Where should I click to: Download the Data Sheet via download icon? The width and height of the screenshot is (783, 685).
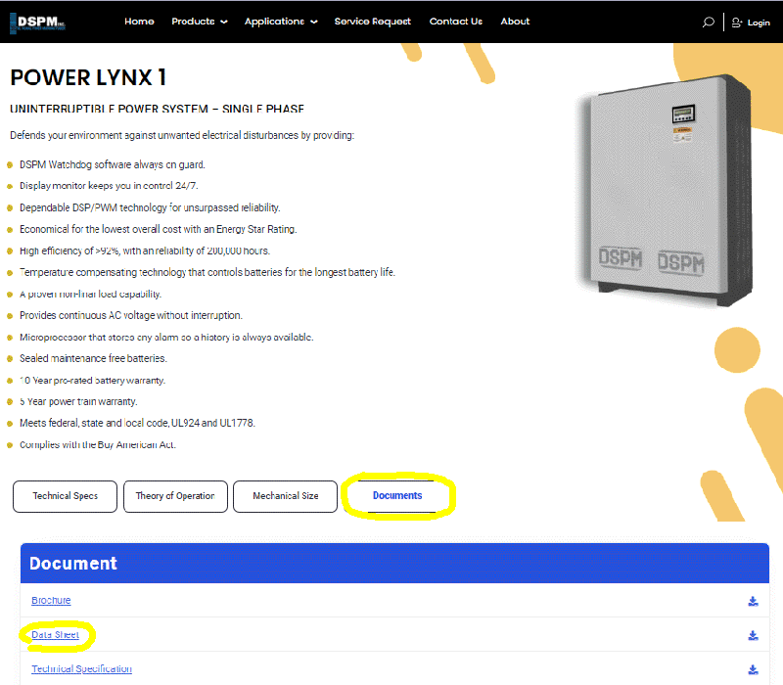753,635
